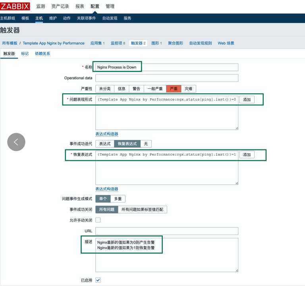Set severity to 警告

136,89
